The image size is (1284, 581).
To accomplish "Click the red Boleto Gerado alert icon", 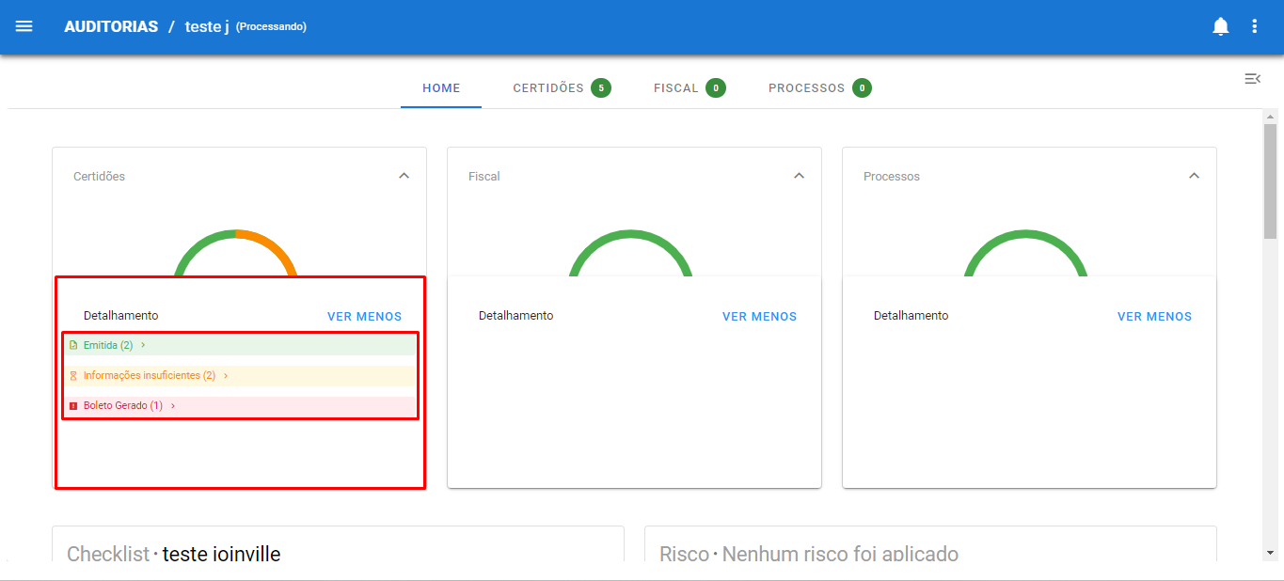I will point(73,406).
